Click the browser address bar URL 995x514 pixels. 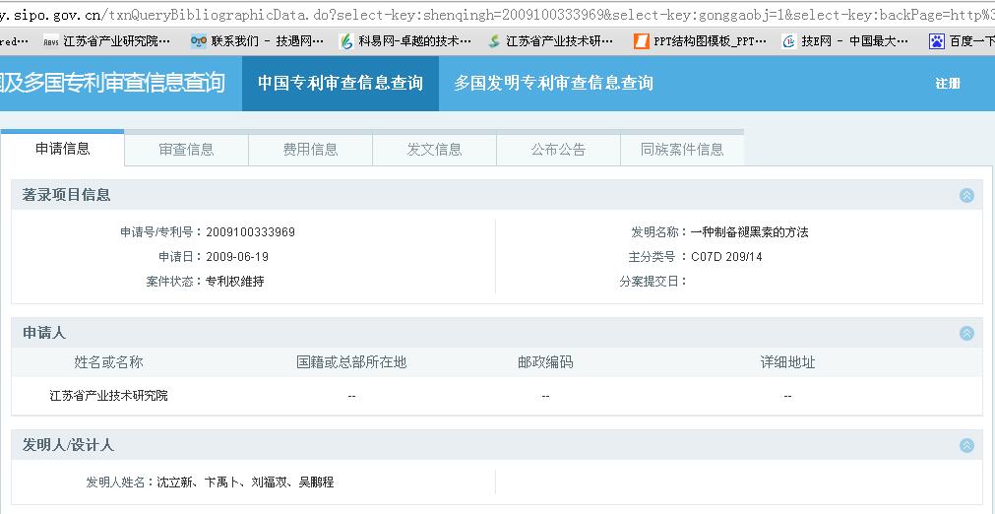coord(492,14)
